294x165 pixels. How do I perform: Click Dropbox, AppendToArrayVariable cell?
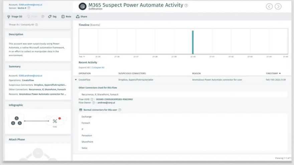(x=136, y=80)
